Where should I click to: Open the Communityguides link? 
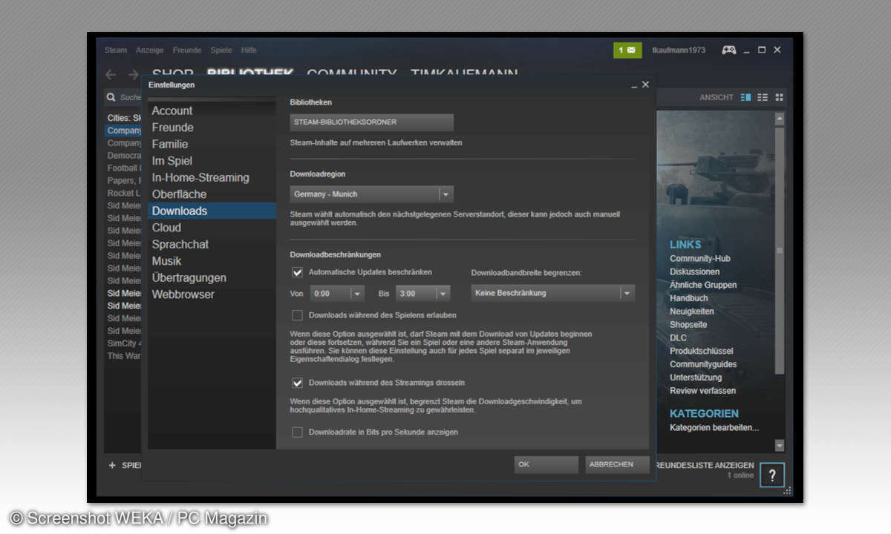(x=703, y=365)
